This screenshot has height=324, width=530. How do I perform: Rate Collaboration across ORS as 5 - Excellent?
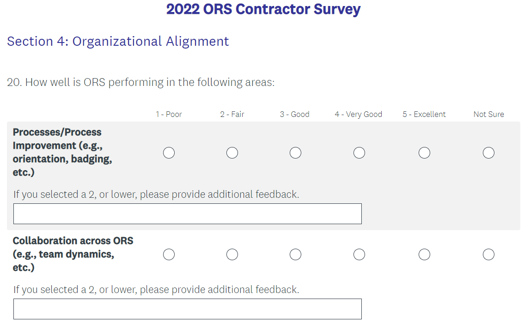point(424,255)
